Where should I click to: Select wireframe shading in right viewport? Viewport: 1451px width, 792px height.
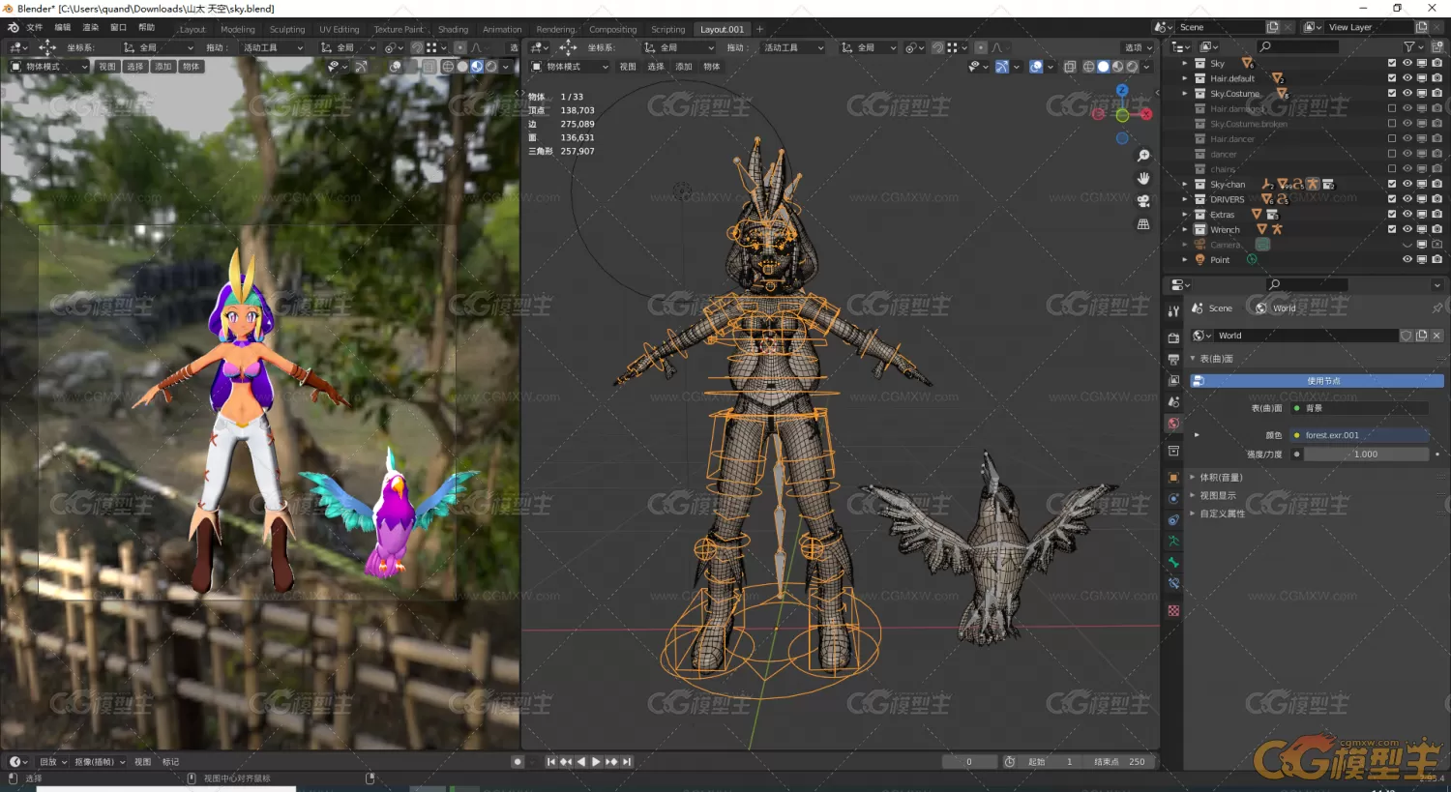tap(1088, 67)
